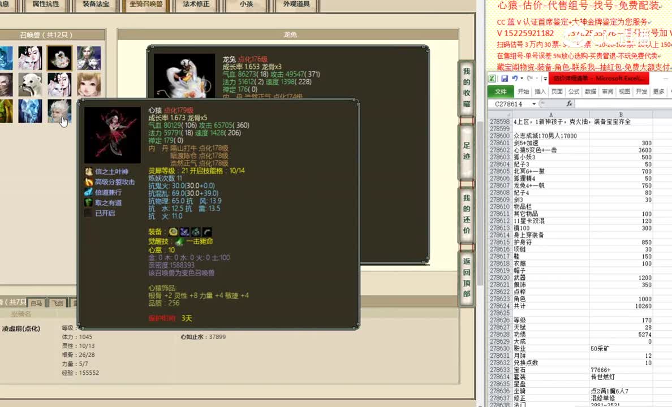Select the ice-face summon thumbnail
The width and height of the screenshot is (672, 407).
30,111
